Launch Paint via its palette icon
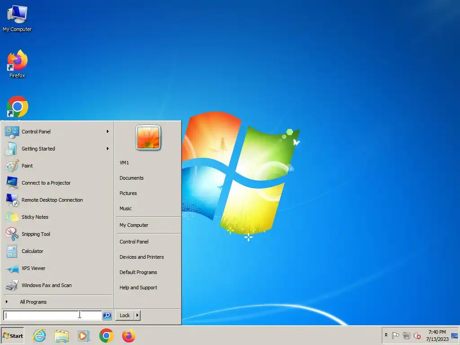 click(12, 166)
